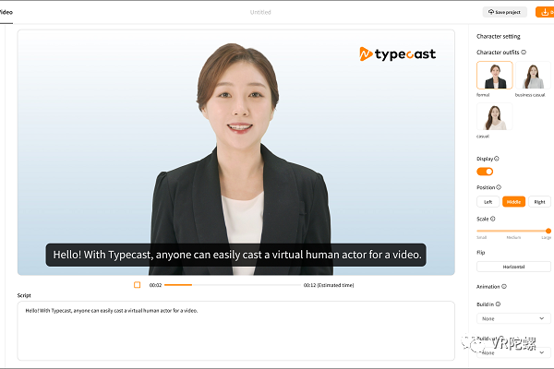Click the 00:02 elapsed time label
The image size is (554, 369).
[x=155, y=285]
